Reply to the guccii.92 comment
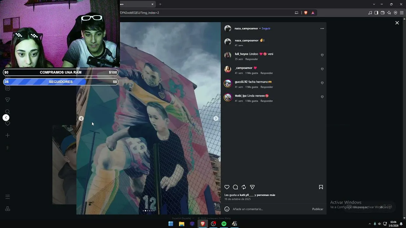The height and width of the screenshot is (228, 406). 266,87
